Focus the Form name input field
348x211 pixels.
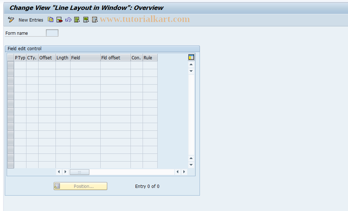point(52,33)
